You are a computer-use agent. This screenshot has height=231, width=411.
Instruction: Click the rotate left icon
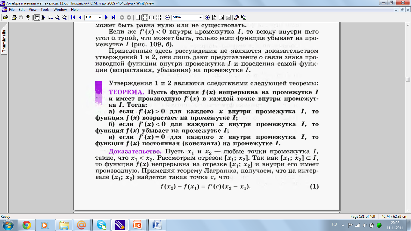click(237, 17)
